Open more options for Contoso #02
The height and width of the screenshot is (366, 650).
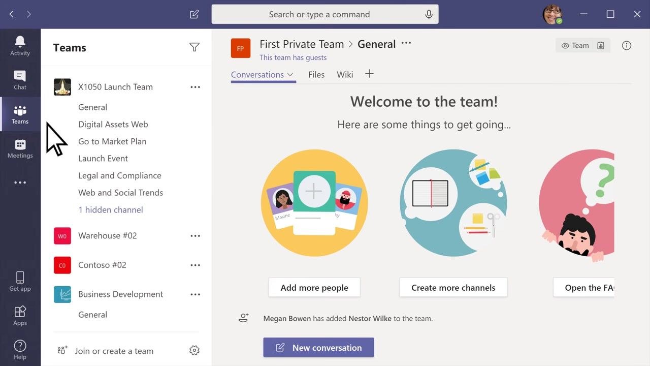point(195,265)
